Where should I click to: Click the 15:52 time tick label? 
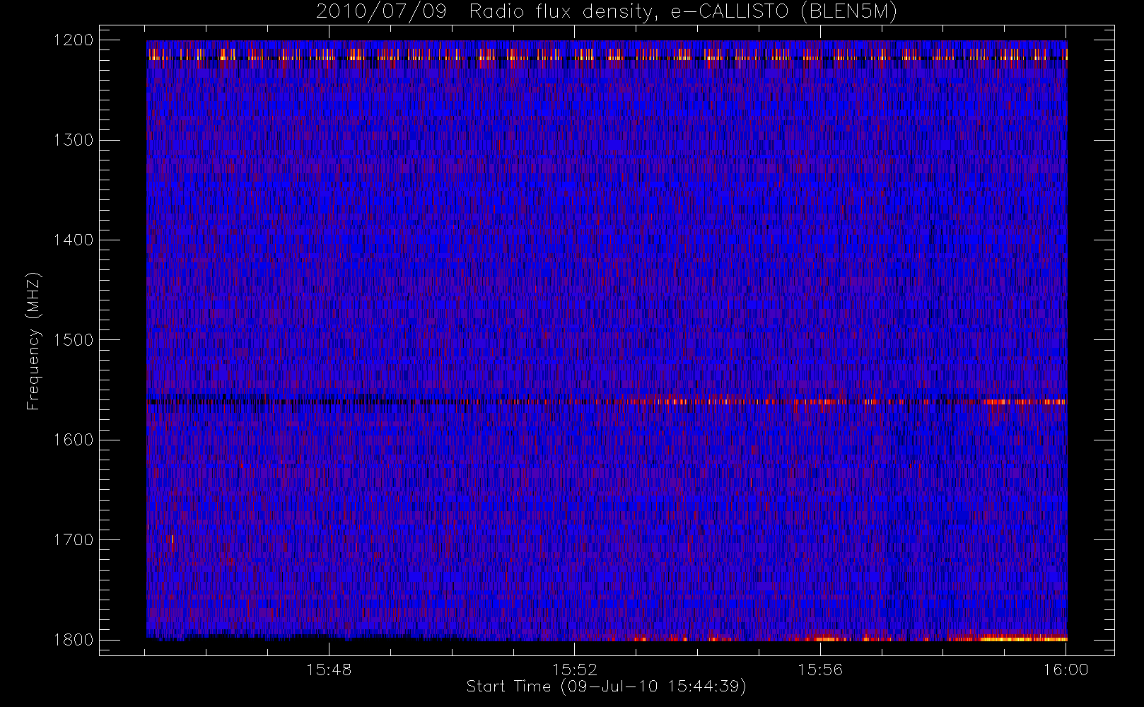575,670
